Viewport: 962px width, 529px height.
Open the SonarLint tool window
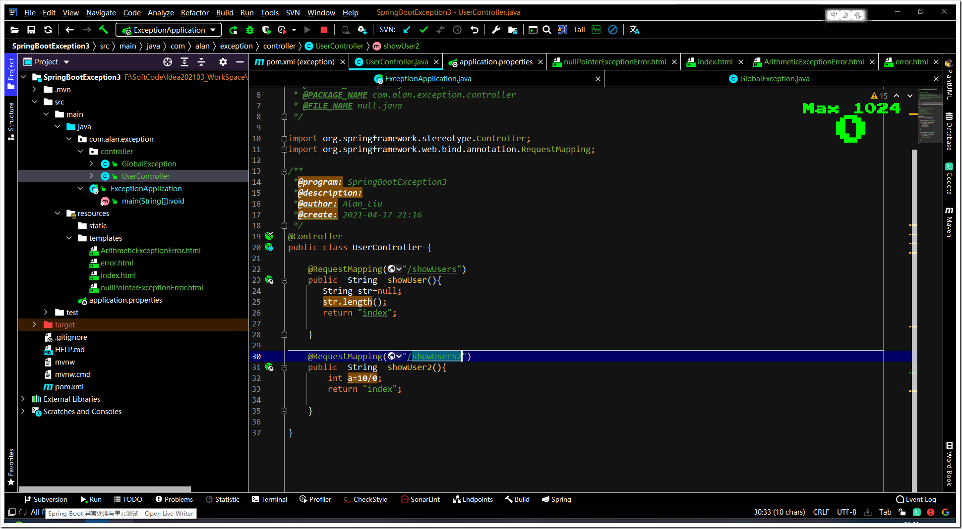420,499
